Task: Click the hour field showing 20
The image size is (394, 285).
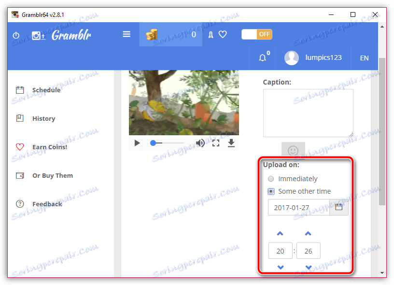Action: point(280,251)
